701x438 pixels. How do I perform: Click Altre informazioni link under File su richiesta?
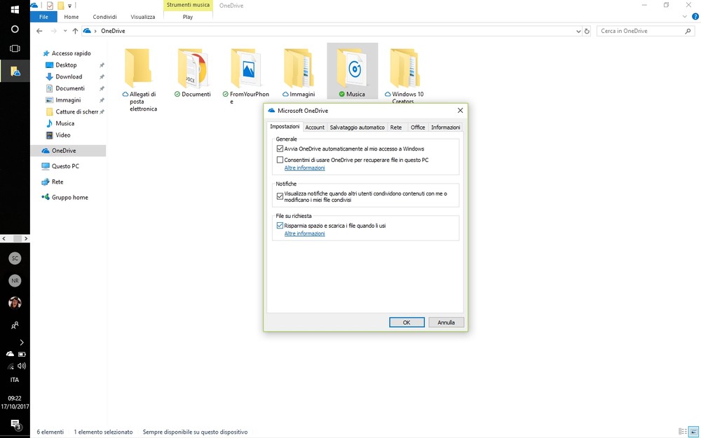click(x=304, y=233)
